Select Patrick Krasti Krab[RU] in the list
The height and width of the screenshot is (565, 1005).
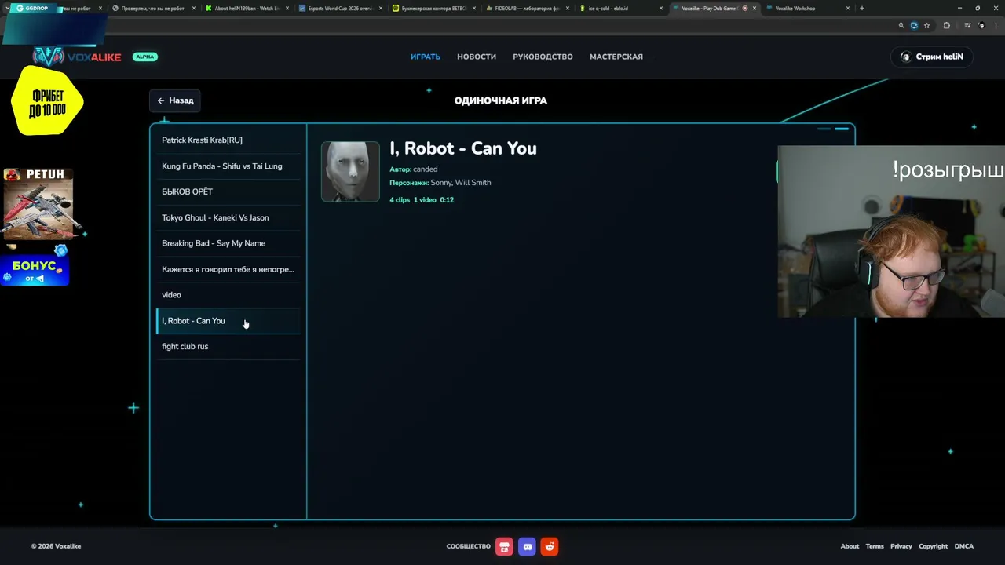tap(228, 140)
